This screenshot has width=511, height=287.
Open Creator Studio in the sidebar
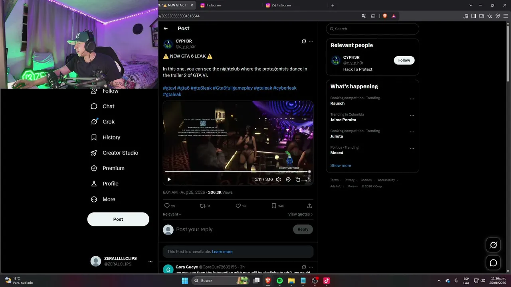[115, 153]
